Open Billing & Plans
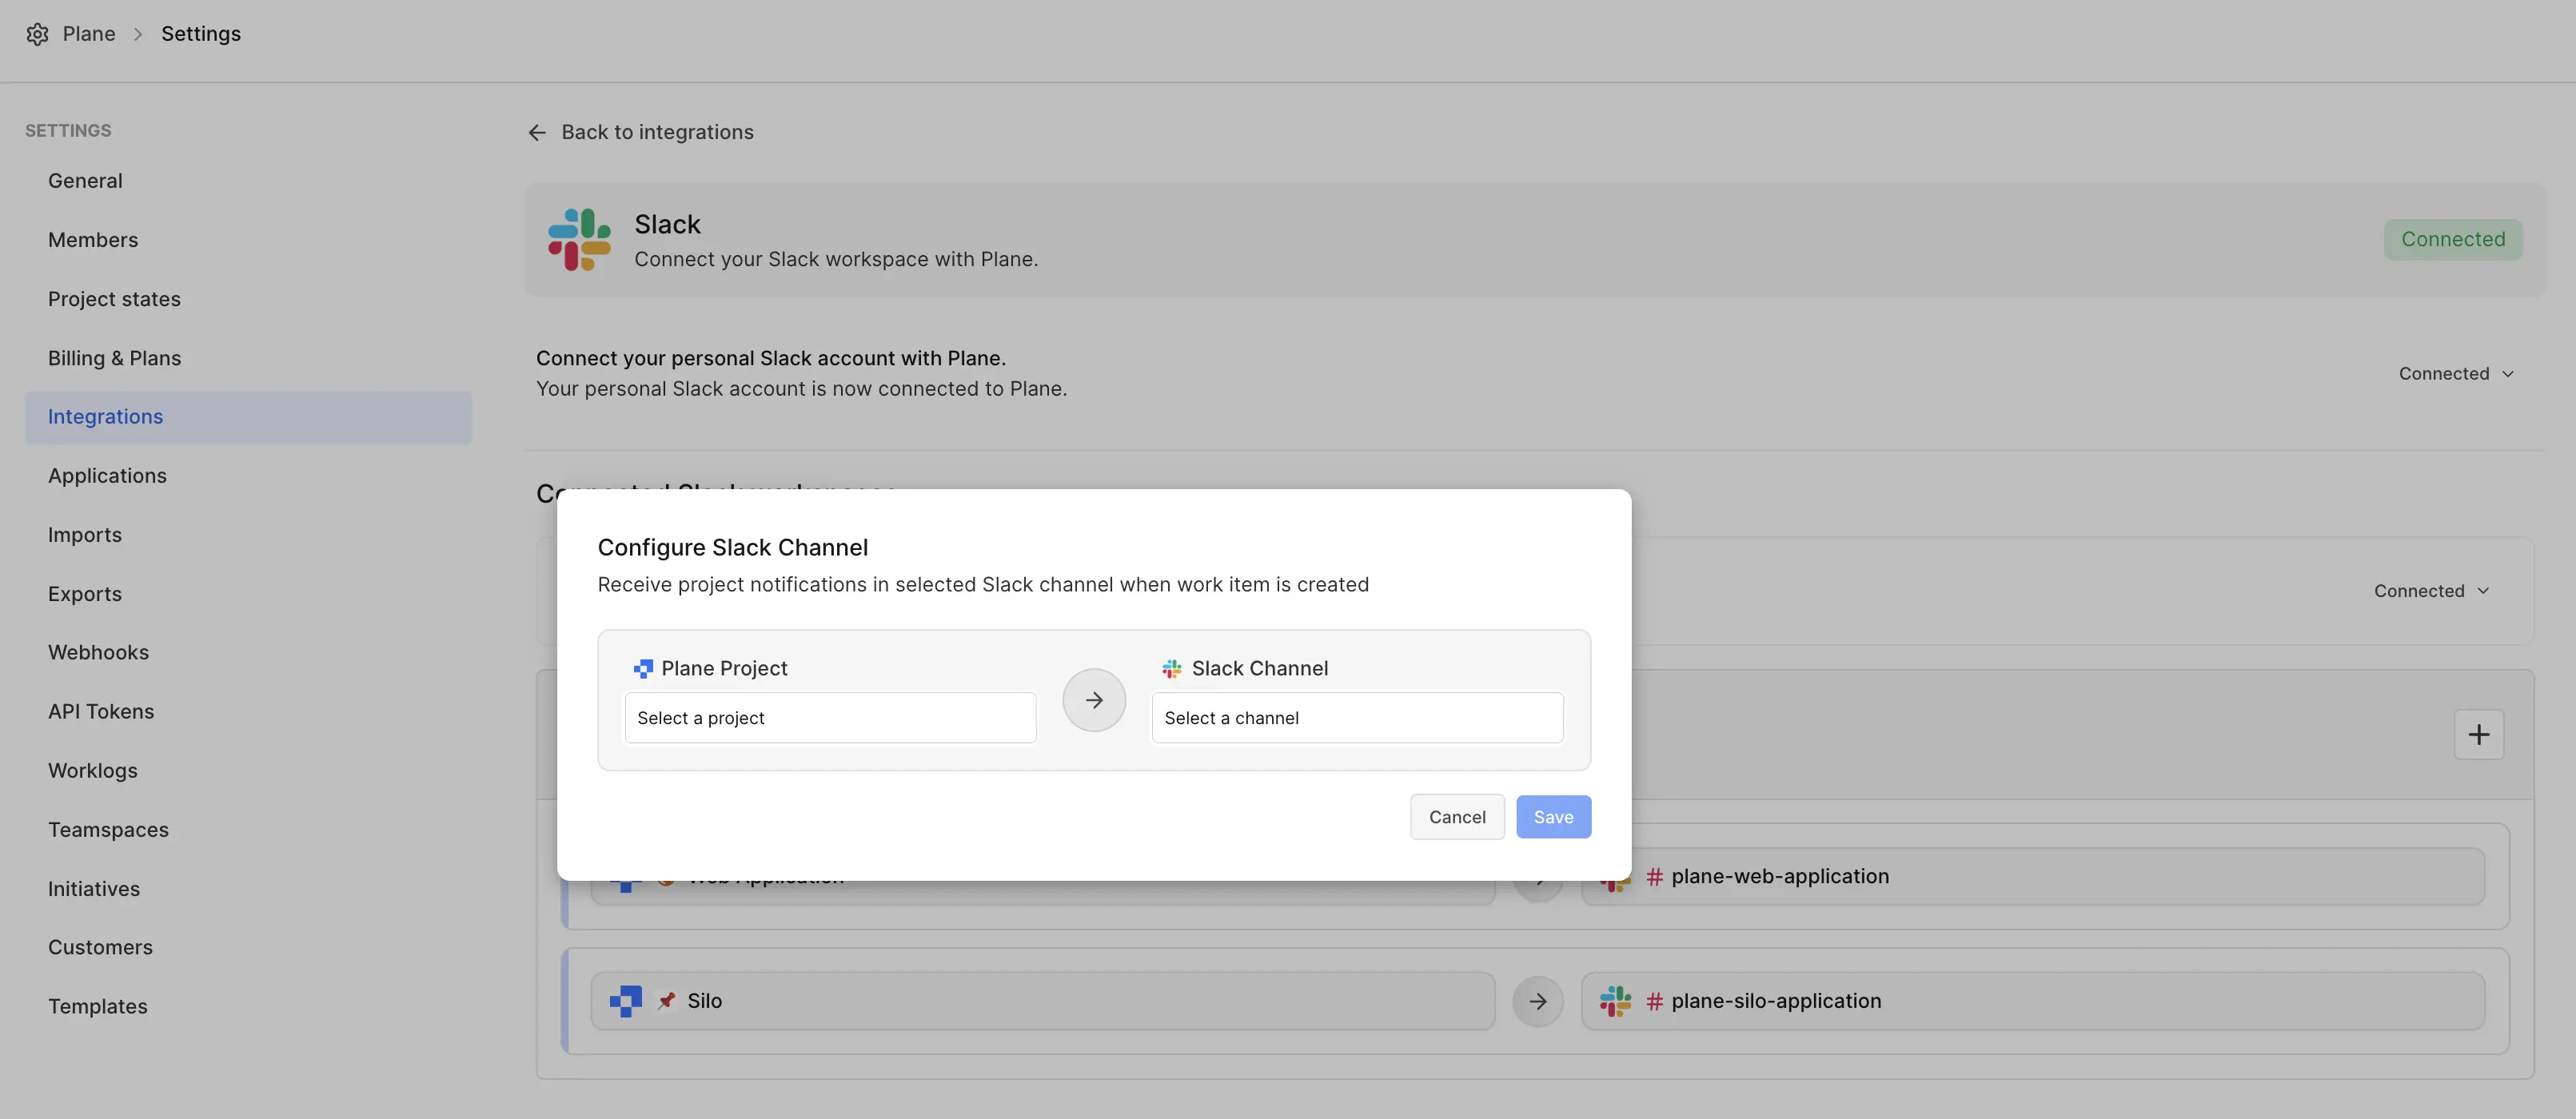The image size is (2576, 1119). [x=248, y=358]
